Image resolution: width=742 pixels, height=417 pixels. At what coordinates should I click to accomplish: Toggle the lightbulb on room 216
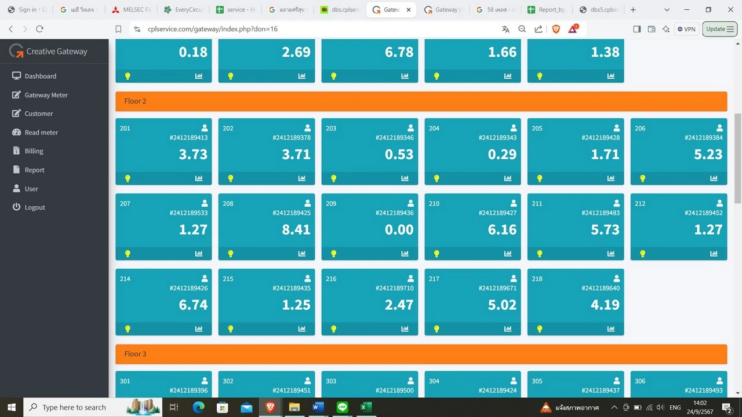333,329
